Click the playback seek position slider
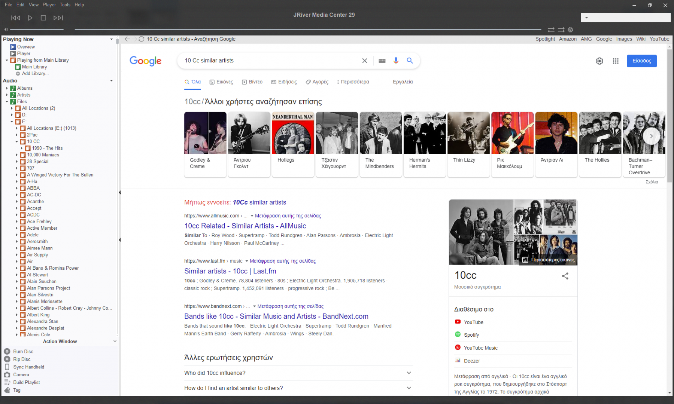This screenshot has width=674, height=404. click(307, 30)
